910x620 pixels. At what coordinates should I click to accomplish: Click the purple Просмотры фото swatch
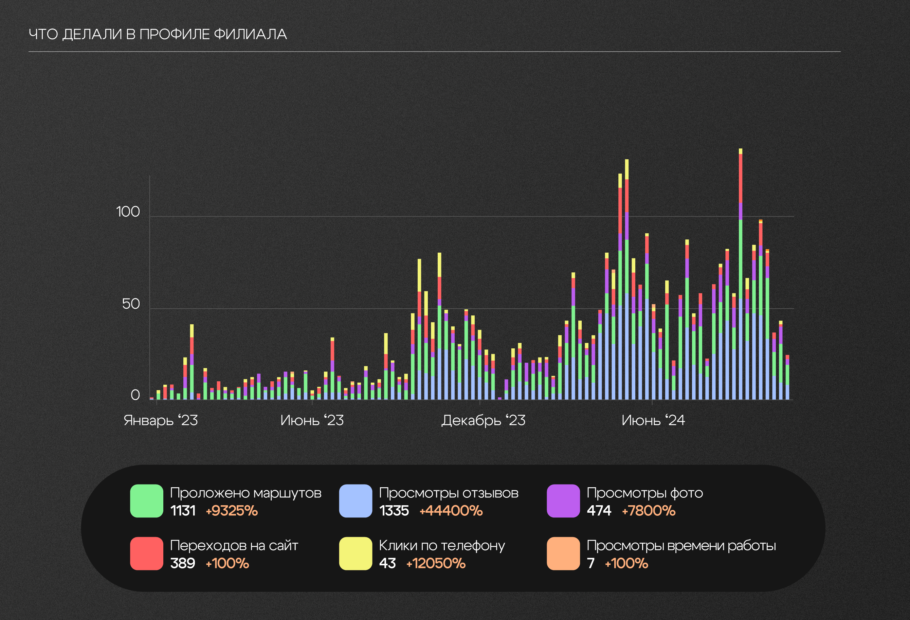point(563,500)
